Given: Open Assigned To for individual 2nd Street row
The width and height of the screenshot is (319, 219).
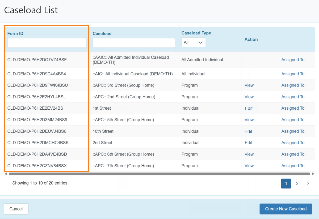Looking at the screenshot, I should coord(293,143).
